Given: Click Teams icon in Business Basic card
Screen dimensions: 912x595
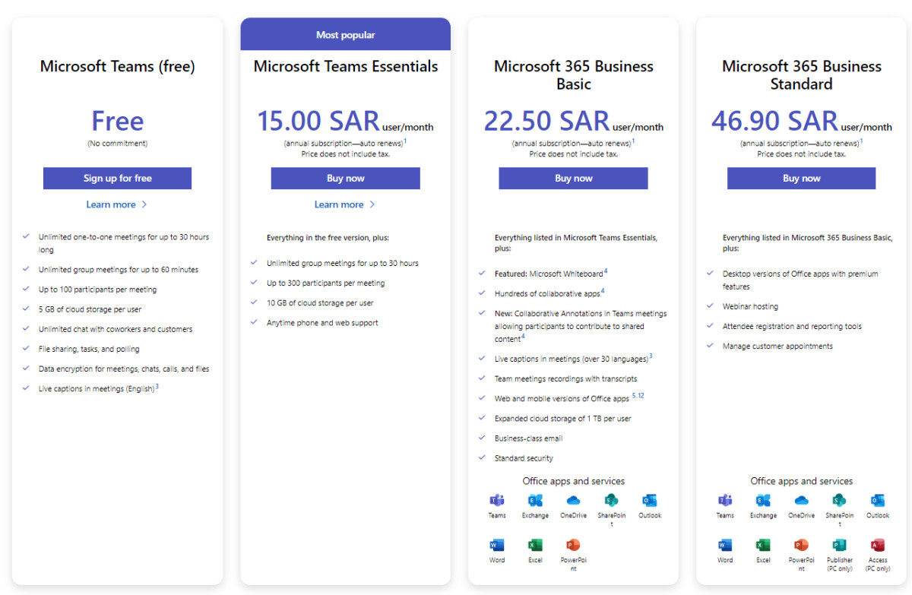Looking at the screenshot, I should click(x=497, y=501).
